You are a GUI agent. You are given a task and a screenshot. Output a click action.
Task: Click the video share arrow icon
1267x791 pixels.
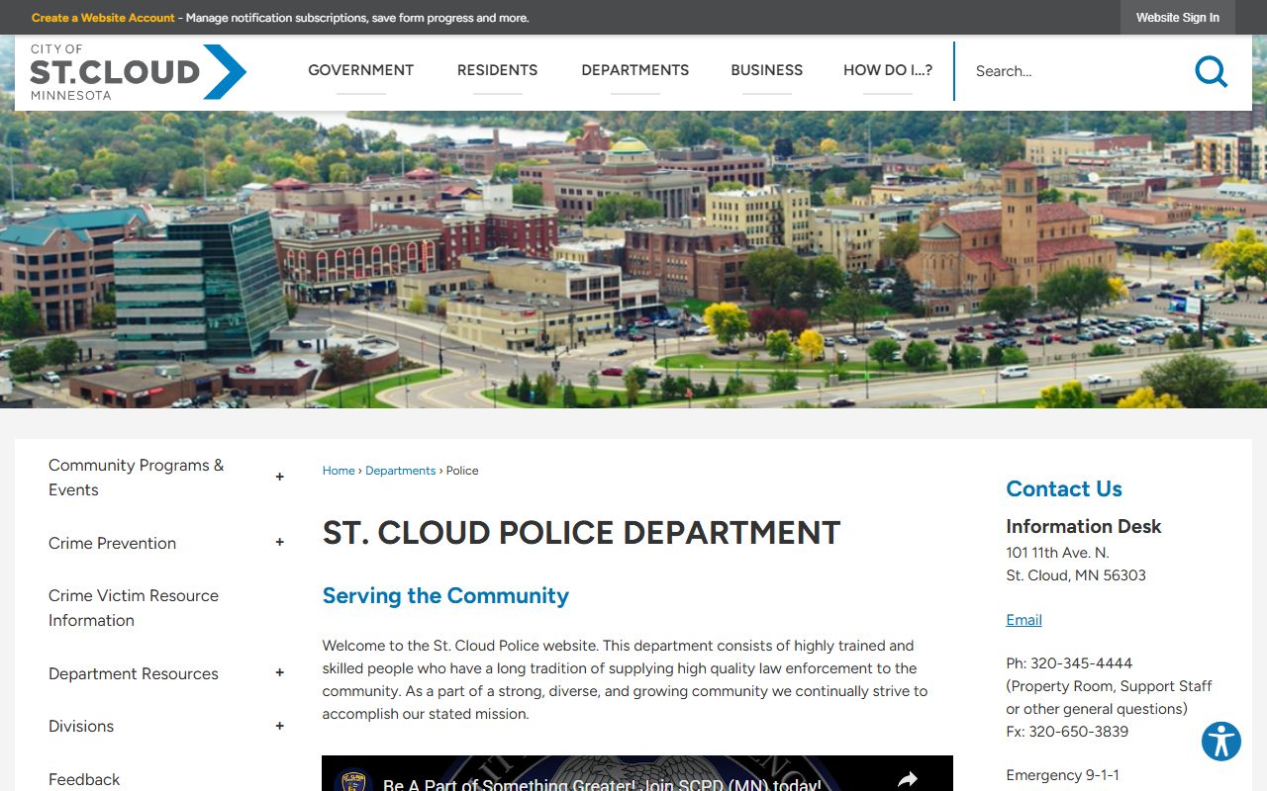pyautogui.click(x=908, y=780)
